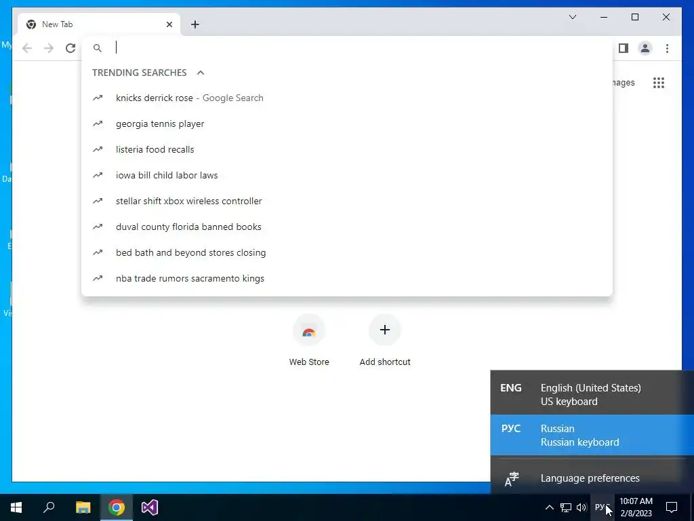Screen dimensions: 694x521
Task: Click trending arrow beside nba trade rumors
Action: [98, 278]
